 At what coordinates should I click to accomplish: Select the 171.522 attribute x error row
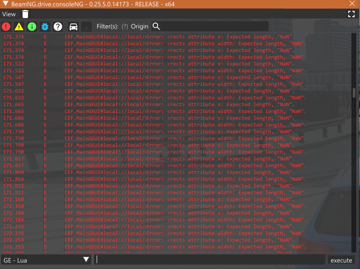click(177, 64)
